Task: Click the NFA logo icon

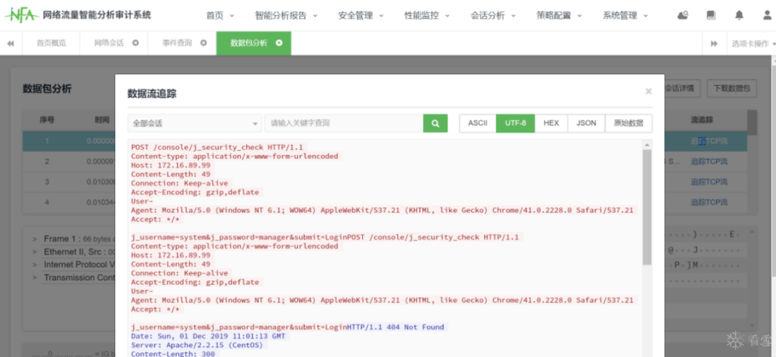Action: (x=21, y=15)
